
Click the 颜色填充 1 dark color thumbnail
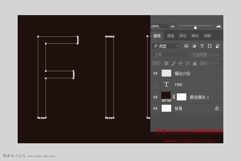click(166, 97)
